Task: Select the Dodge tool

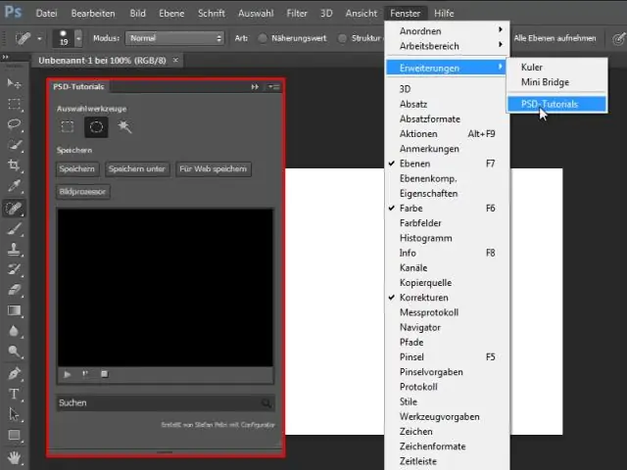Action: (x=15, y=352)
